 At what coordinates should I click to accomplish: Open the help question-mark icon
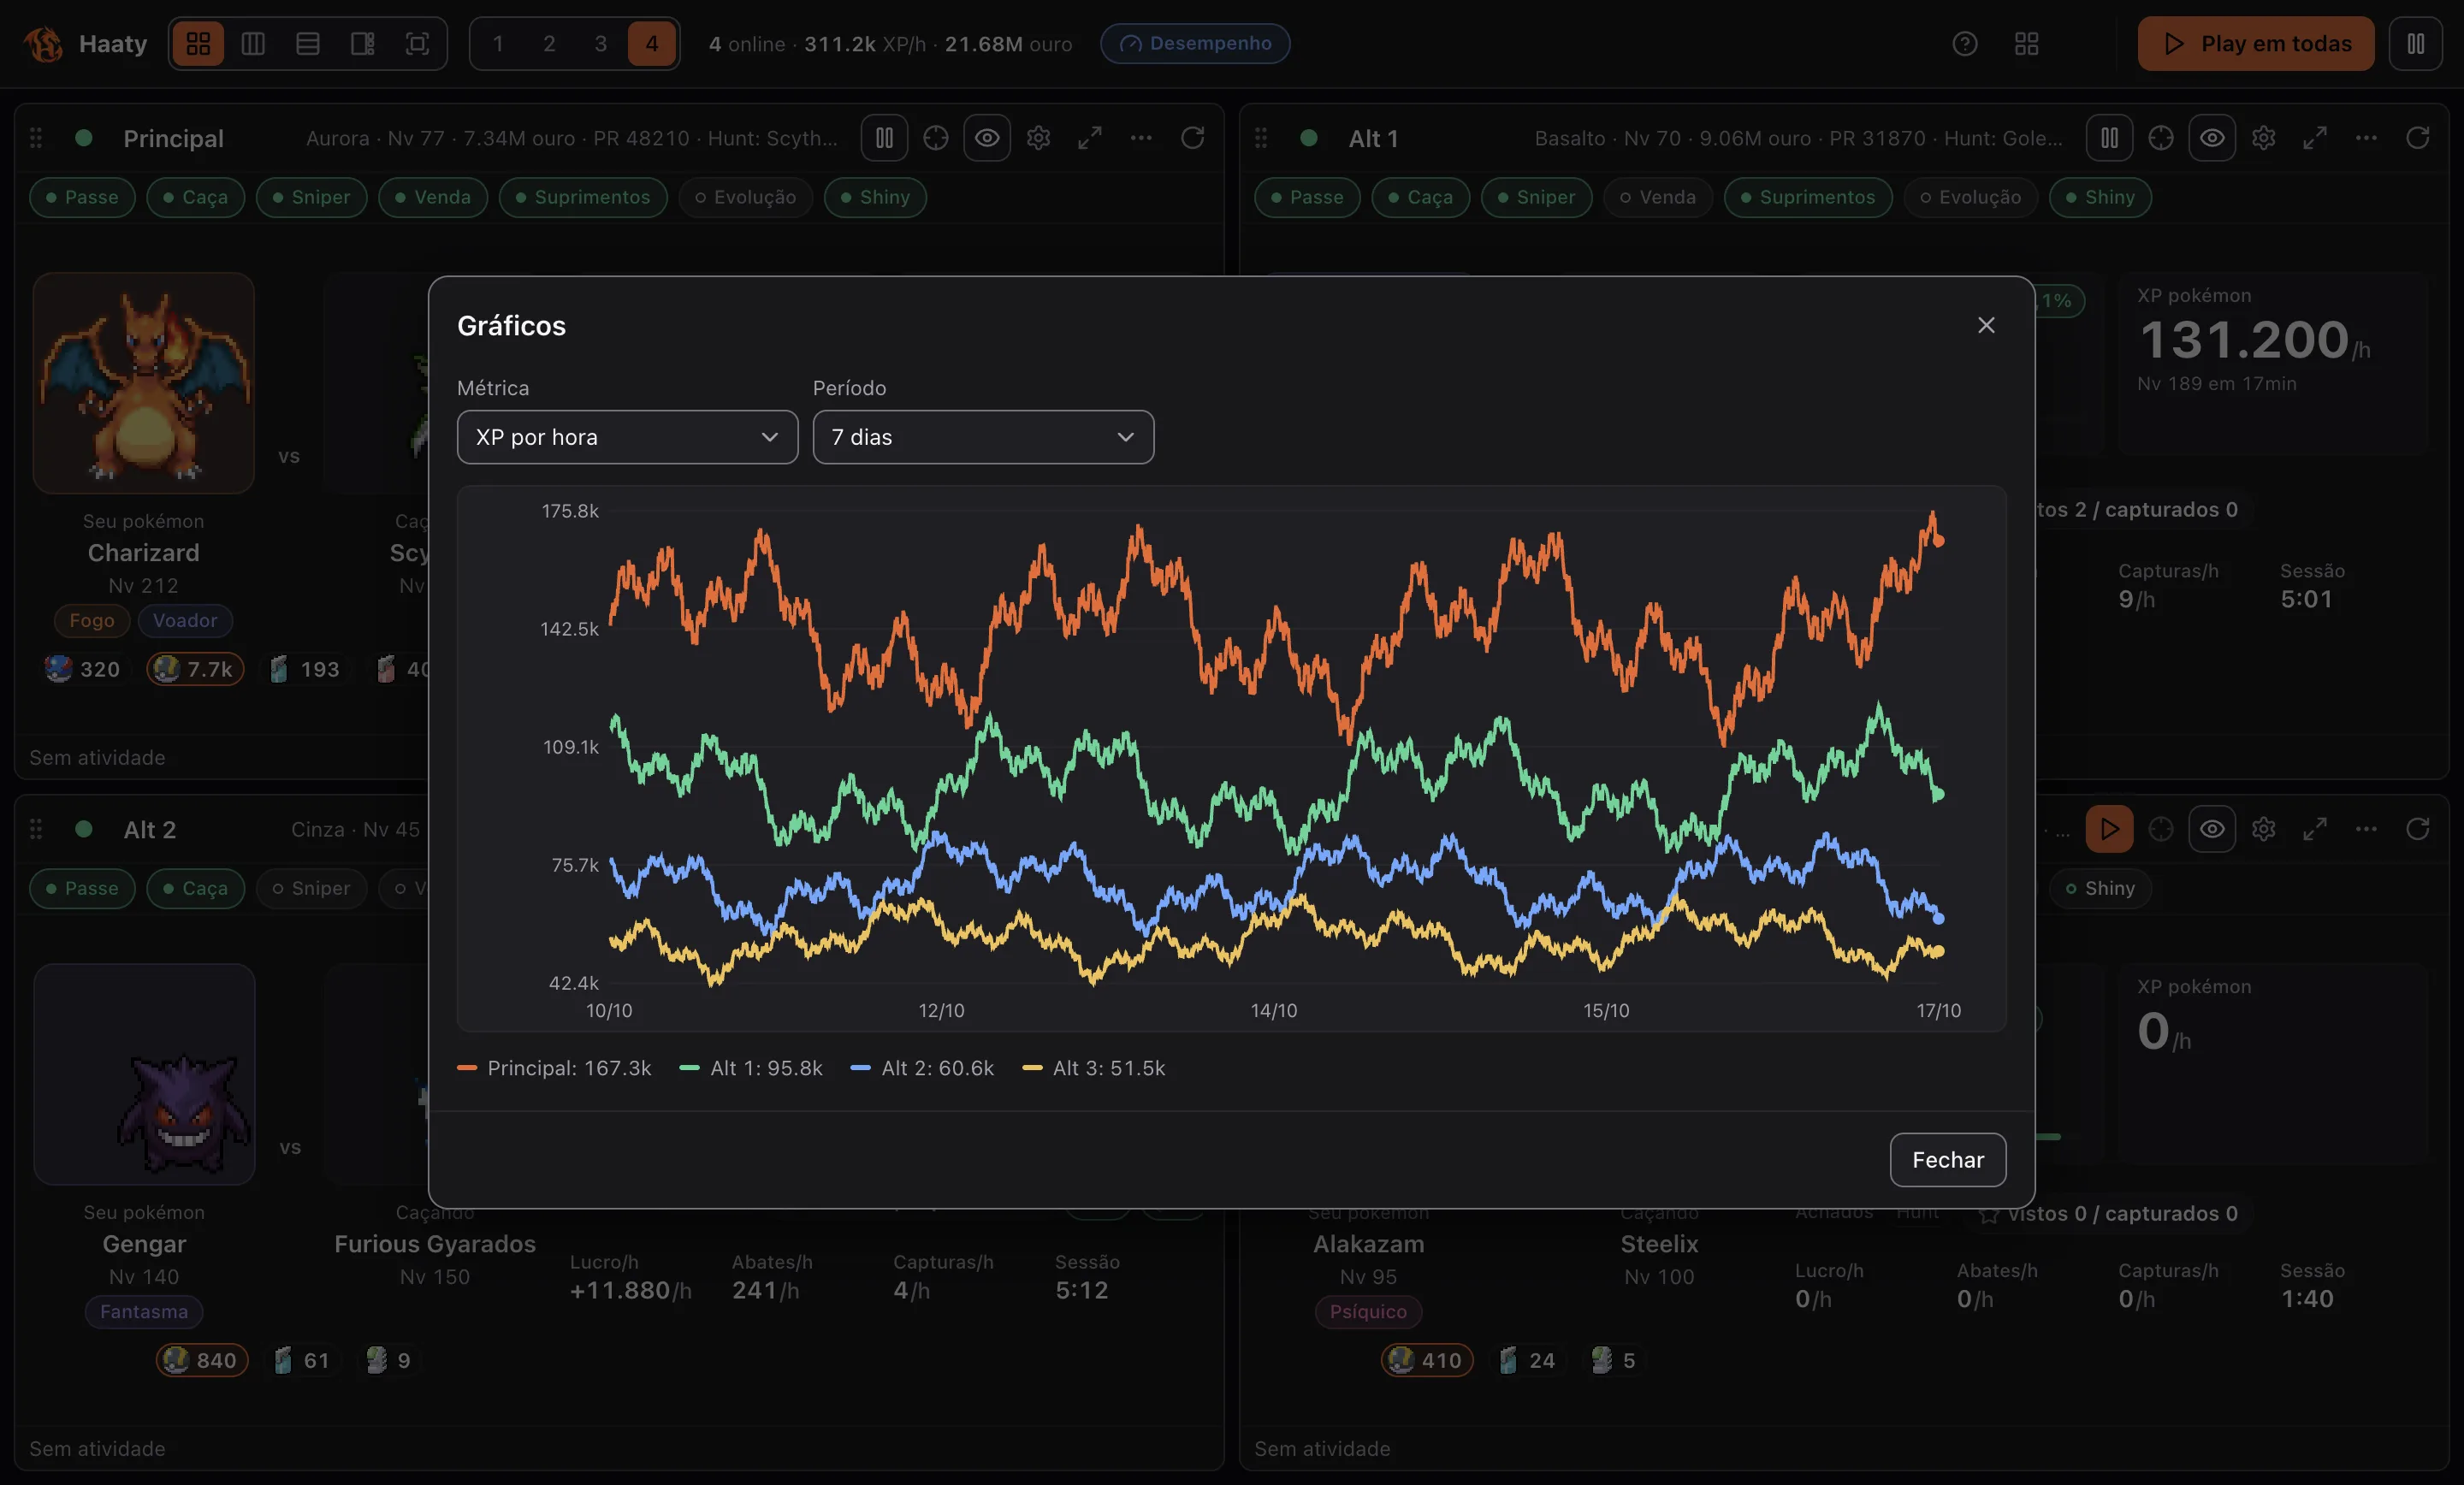[1965, 44]
